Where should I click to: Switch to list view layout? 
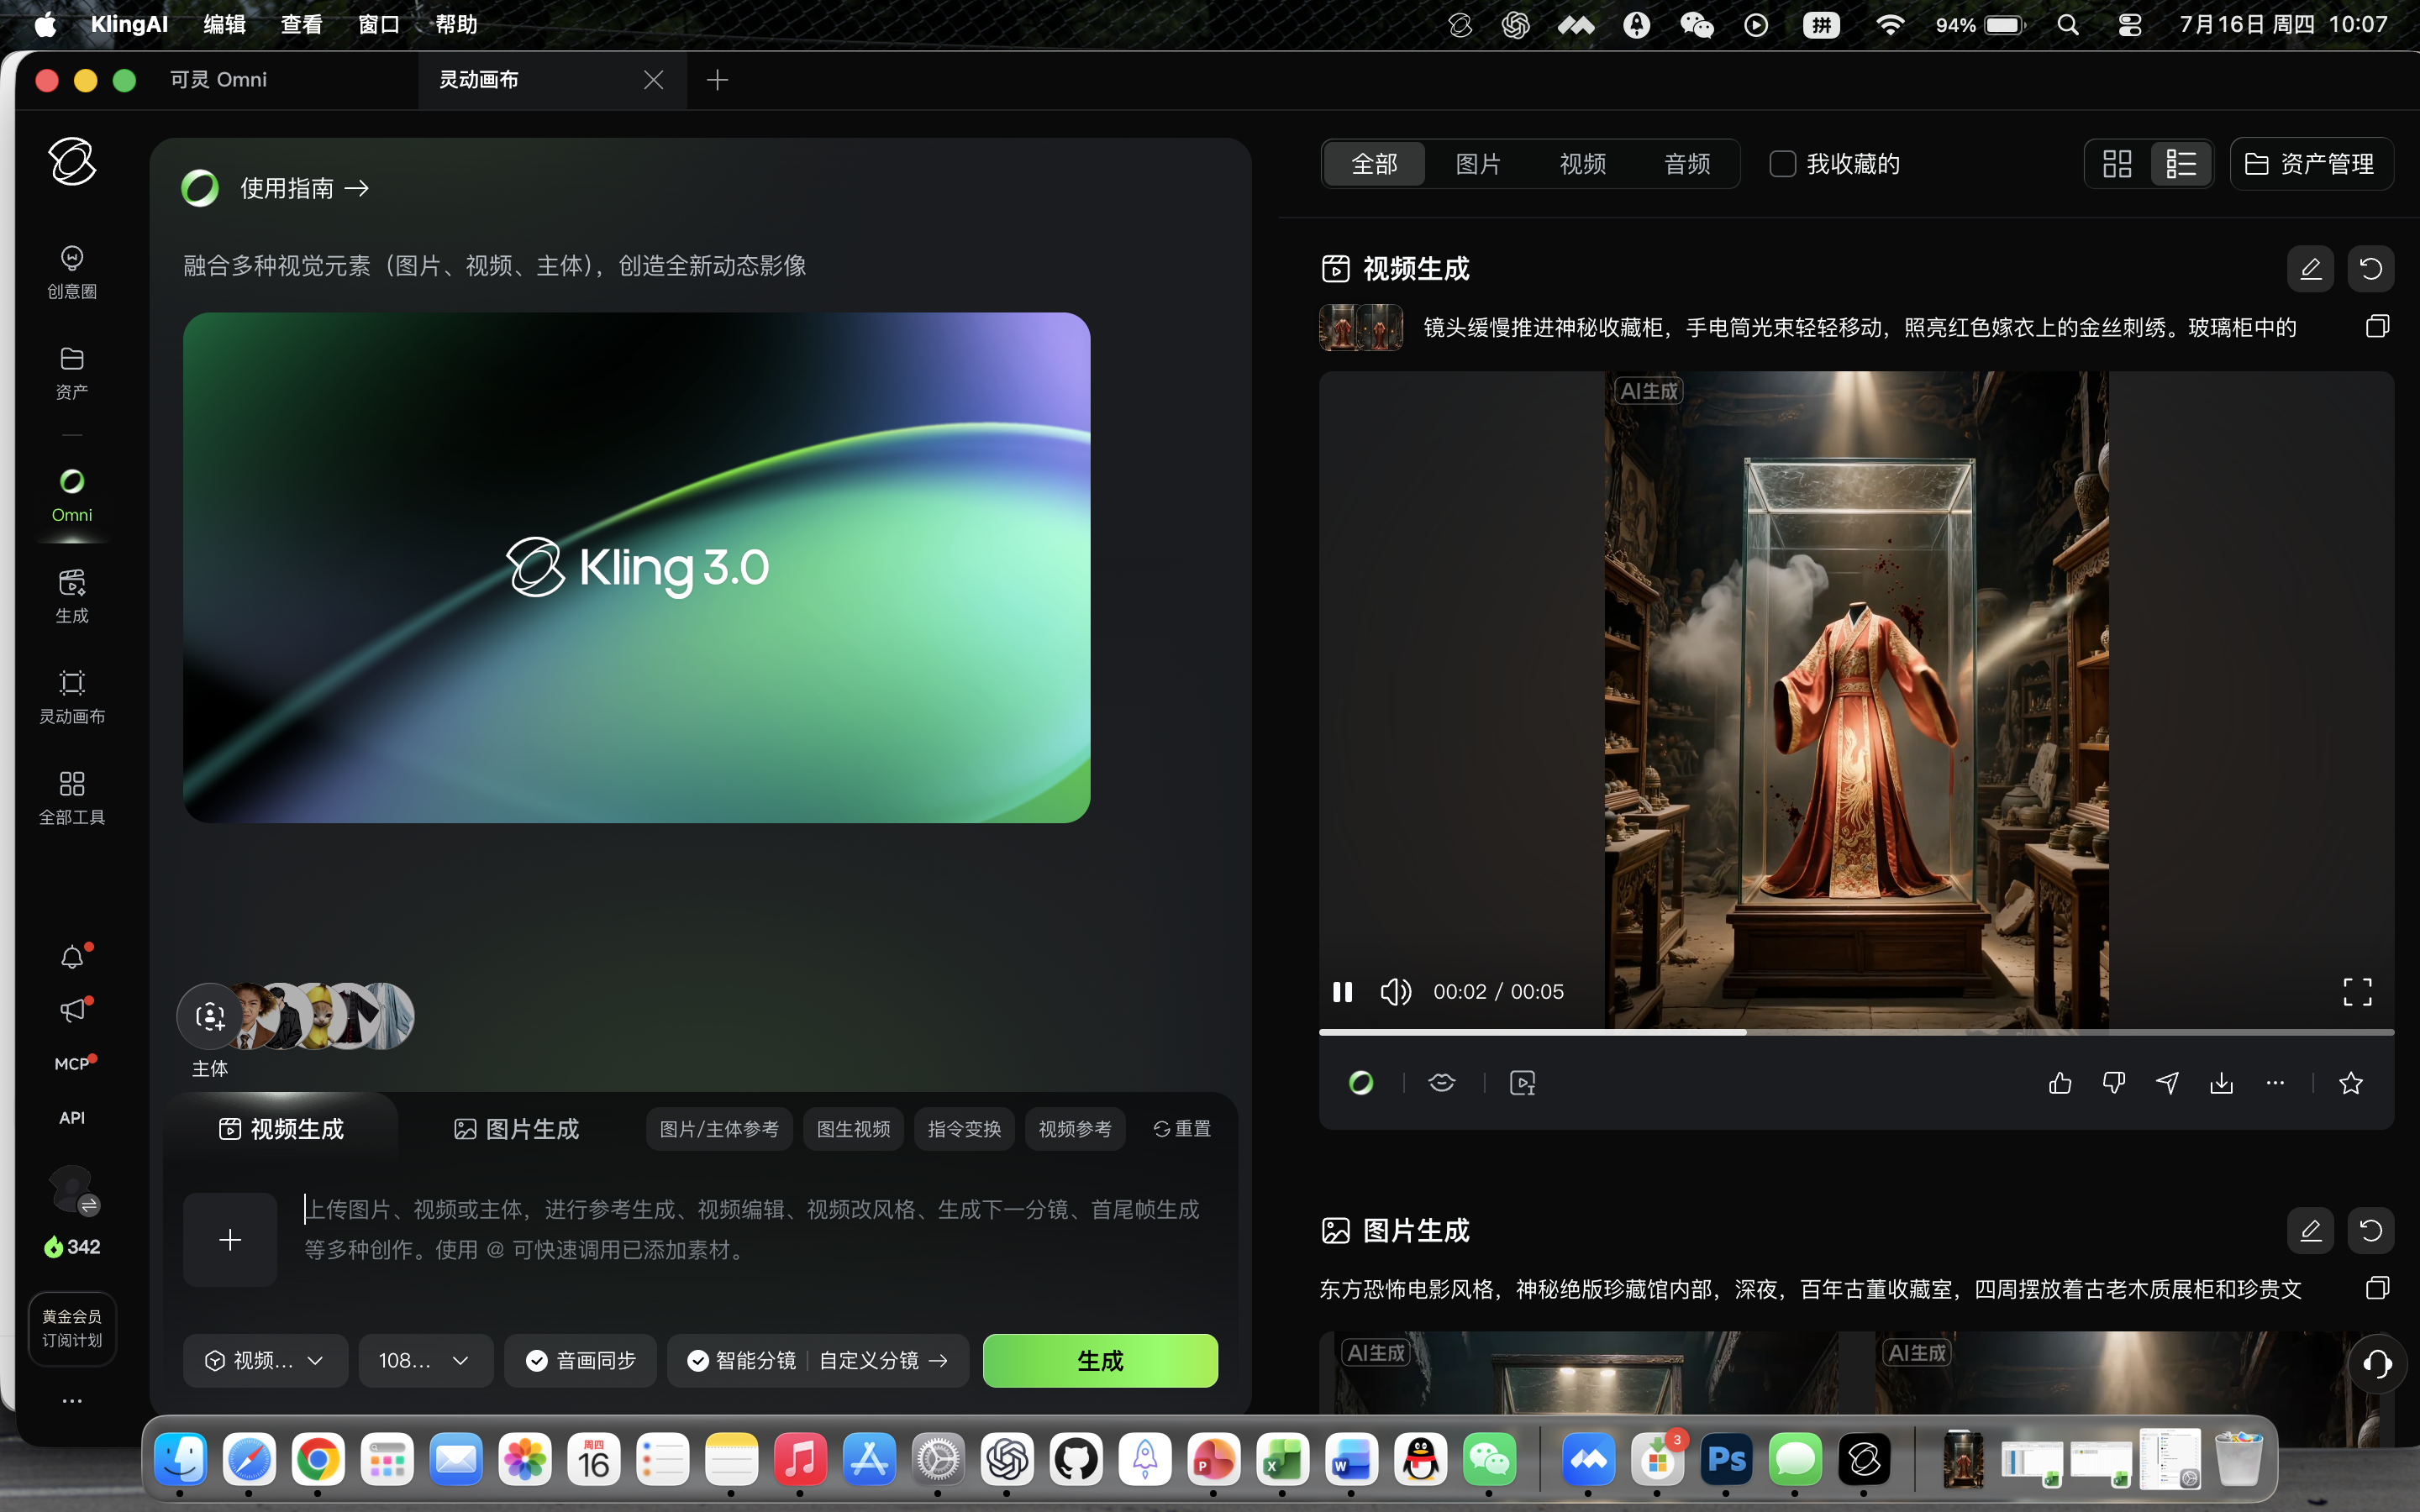pos(2180,164)
